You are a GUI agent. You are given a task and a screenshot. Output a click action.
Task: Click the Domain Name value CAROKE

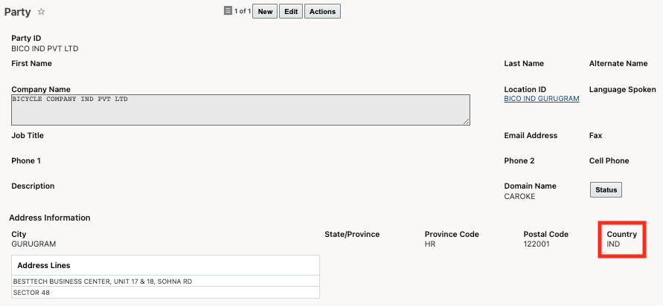(519, 197)
